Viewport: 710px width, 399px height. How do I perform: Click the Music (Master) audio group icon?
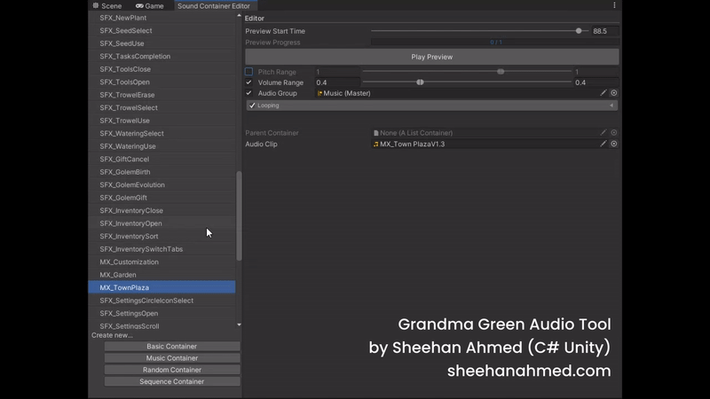(319, 93)
